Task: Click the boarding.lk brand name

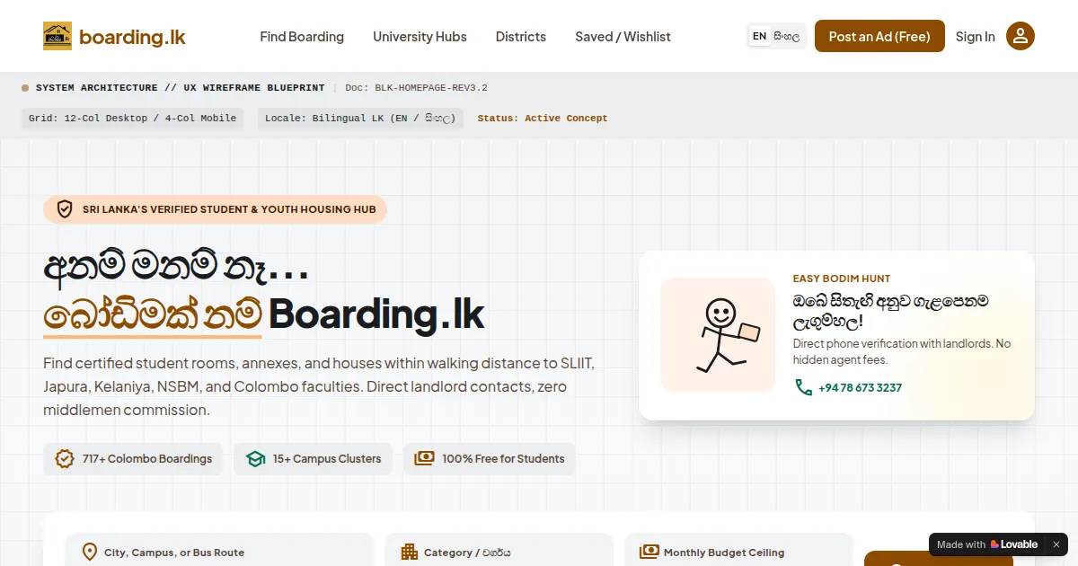Action: click(x=132, y=37)
